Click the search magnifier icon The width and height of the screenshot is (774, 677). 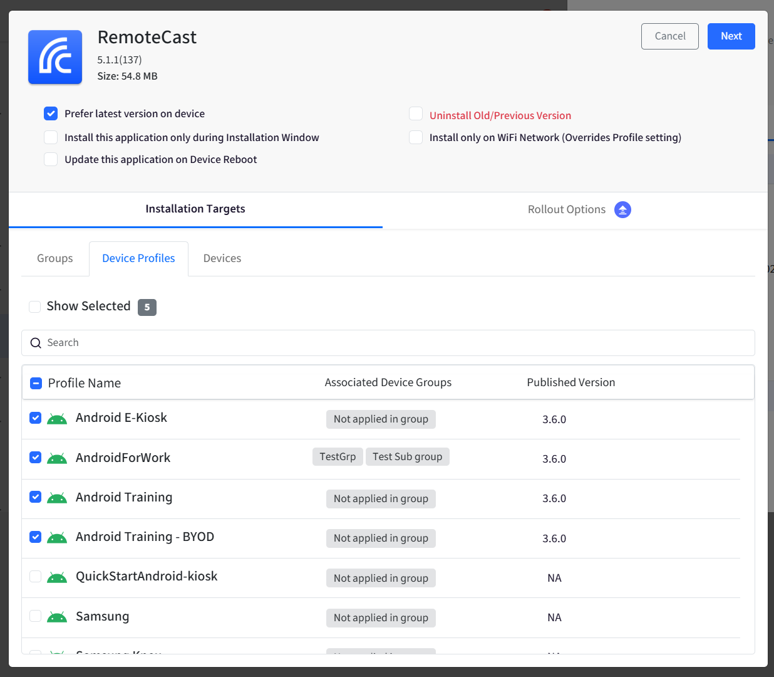pyautogui.click(x=36, y=343)
